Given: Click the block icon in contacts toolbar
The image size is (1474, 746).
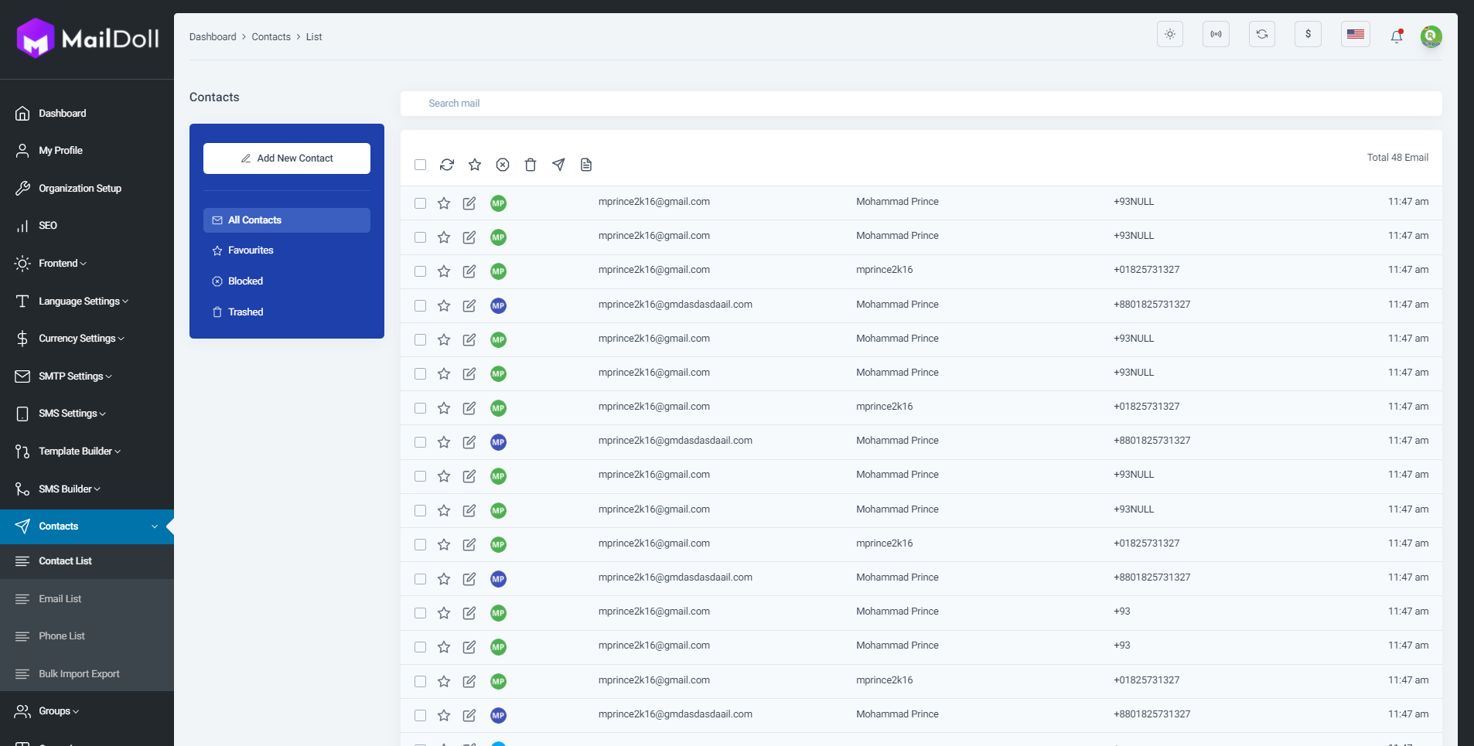Looking at the screenshot, I should point(503,165).
